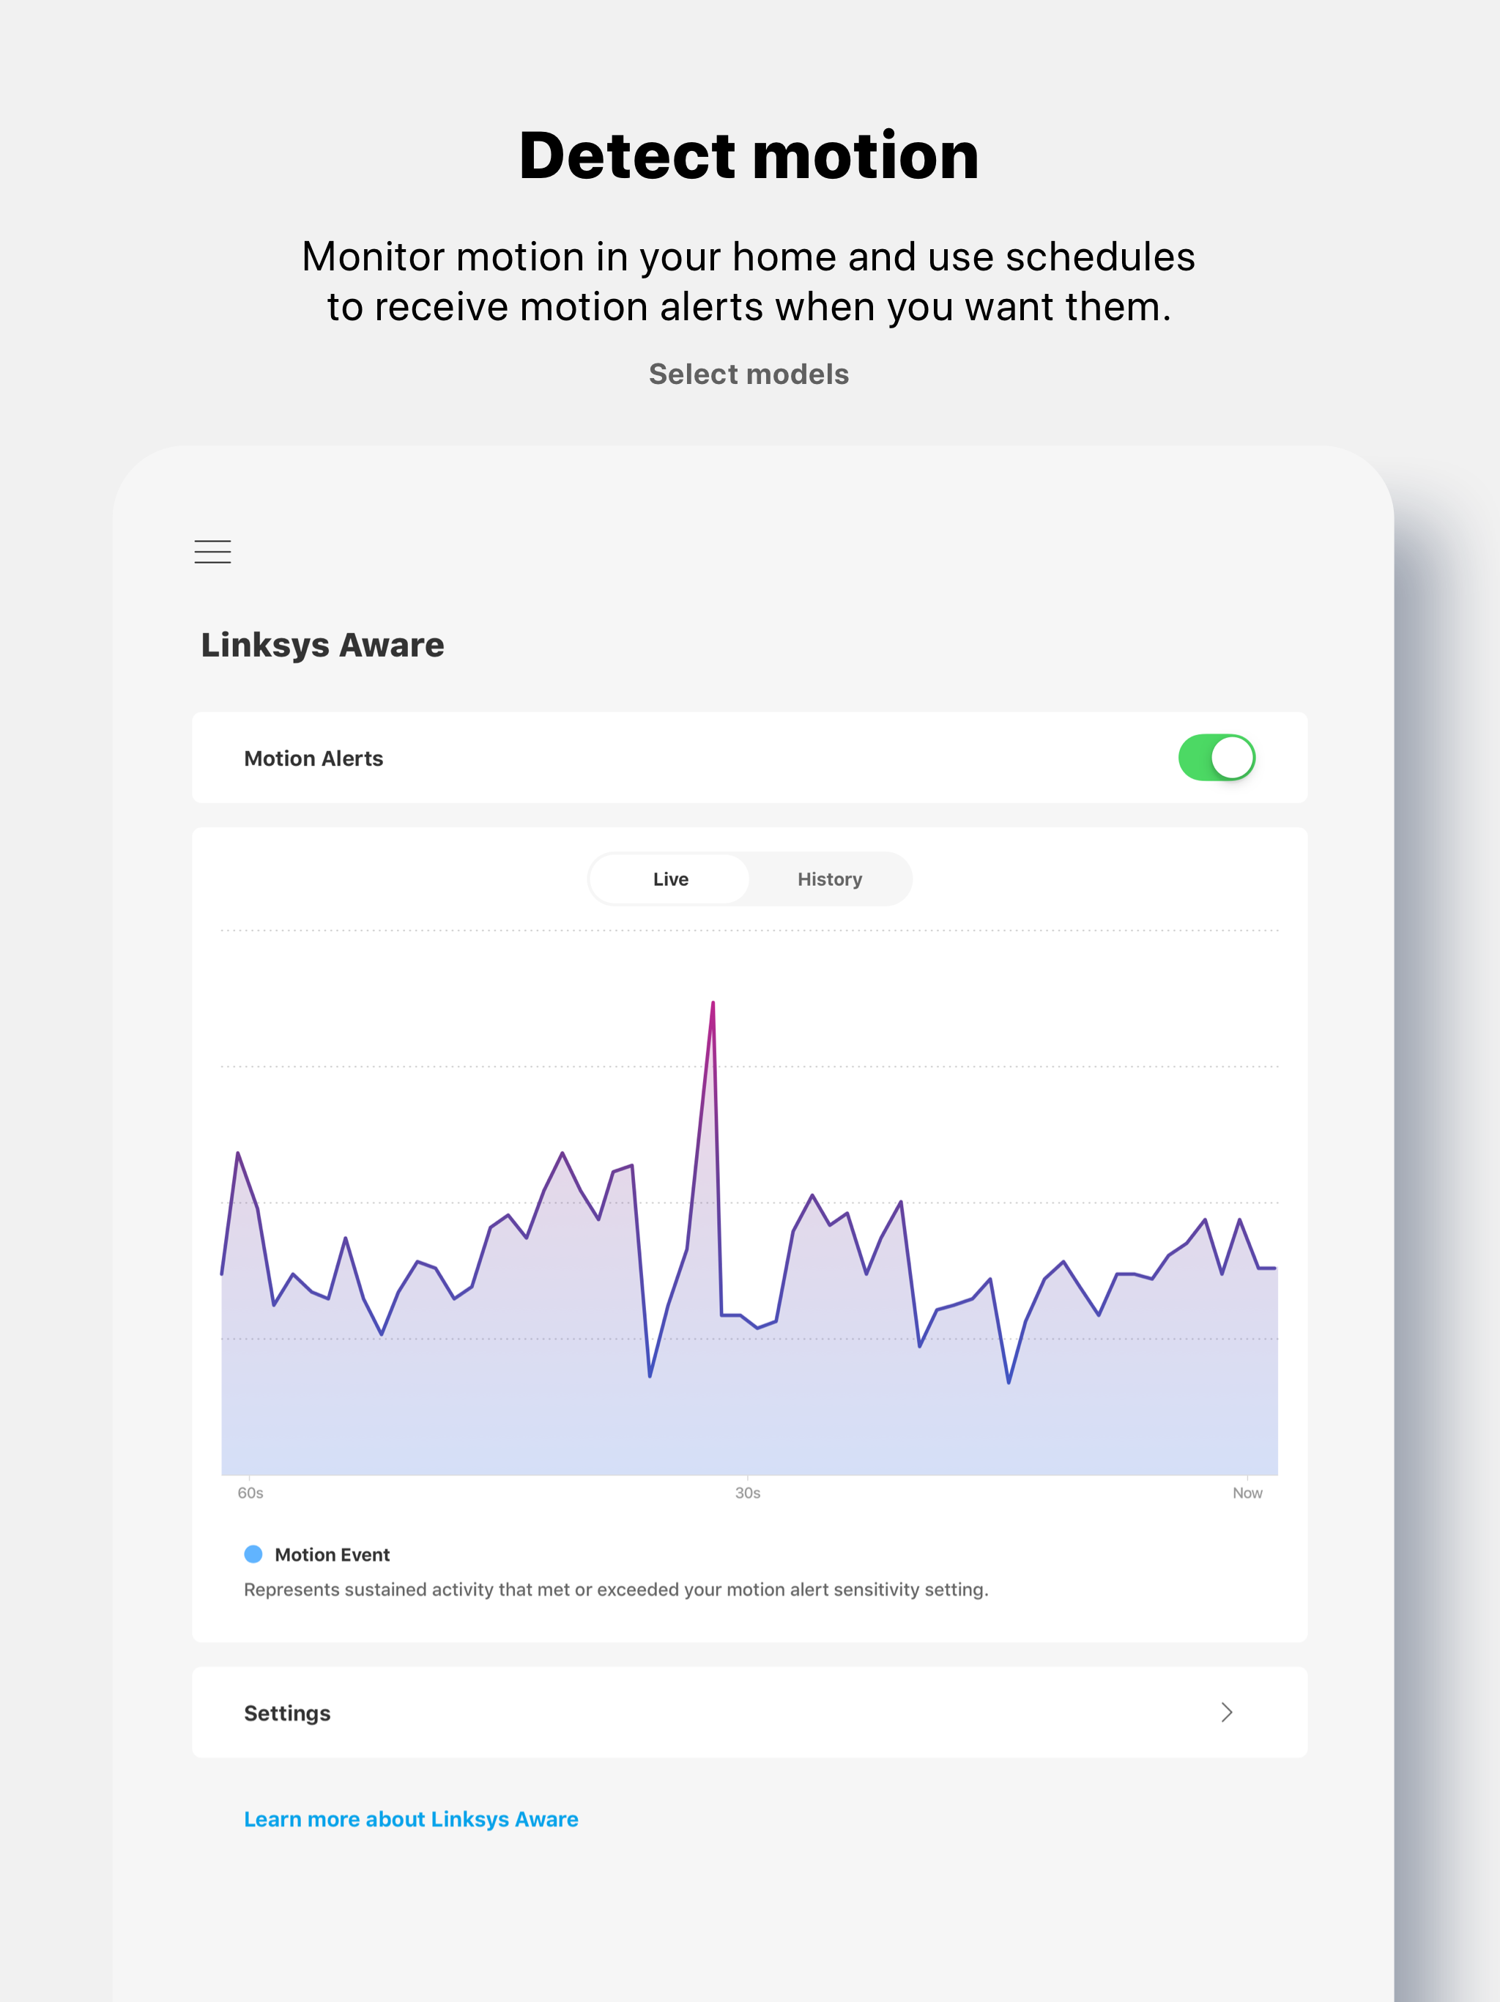1500x2002 pixels.
Task: Click the Select models link
Action: [x=749, y=374]
